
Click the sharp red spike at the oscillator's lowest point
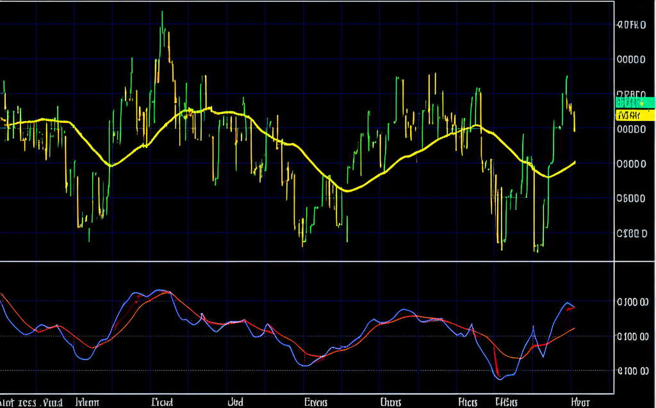coord(496,373)
